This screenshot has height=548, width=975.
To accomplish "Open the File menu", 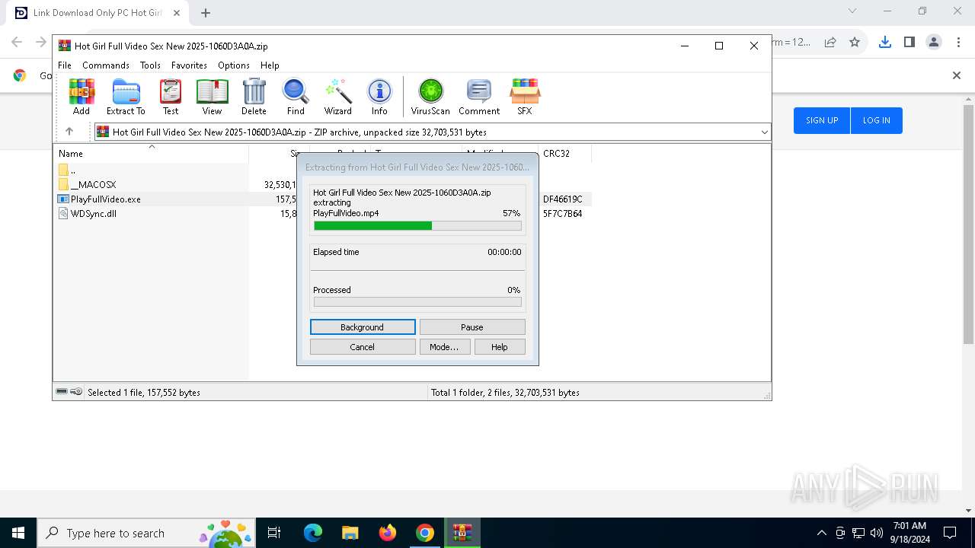I will tap(65, 65).
